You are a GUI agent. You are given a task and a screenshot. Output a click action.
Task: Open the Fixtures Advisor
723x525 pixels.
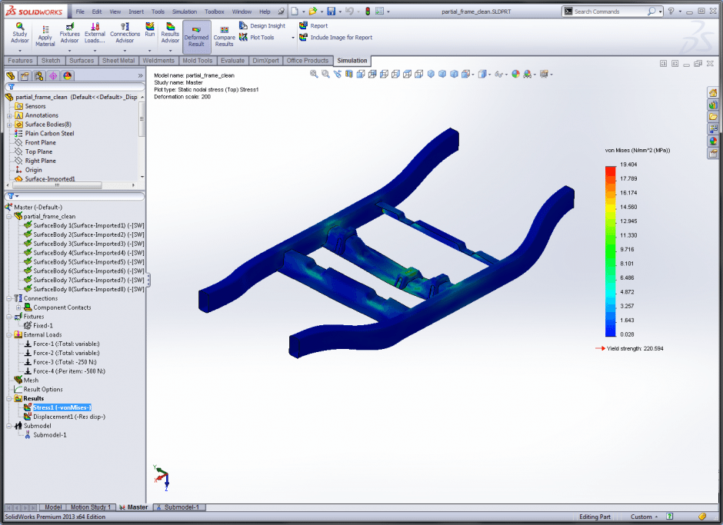[69, 31]
